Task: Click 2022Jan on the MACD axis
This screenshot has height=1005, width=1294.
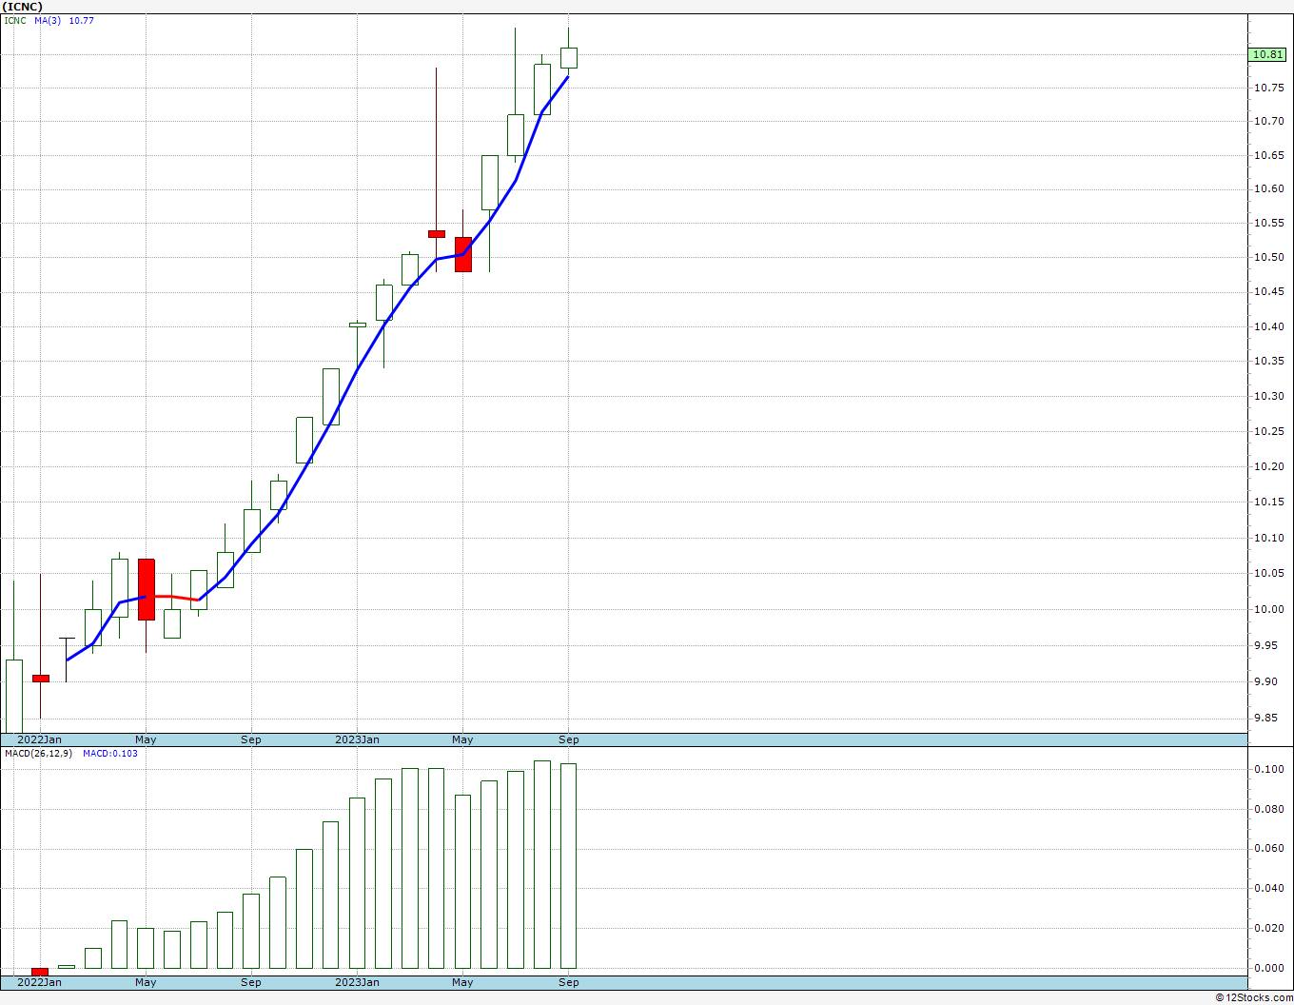Action: click(40, 982)
